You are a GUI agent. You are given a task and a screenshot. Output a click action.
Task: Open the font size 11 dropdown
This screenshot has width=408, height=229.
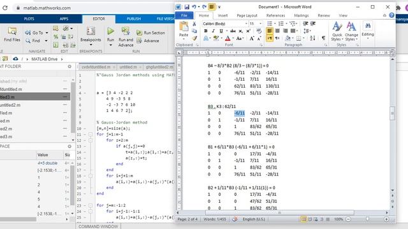261,24
